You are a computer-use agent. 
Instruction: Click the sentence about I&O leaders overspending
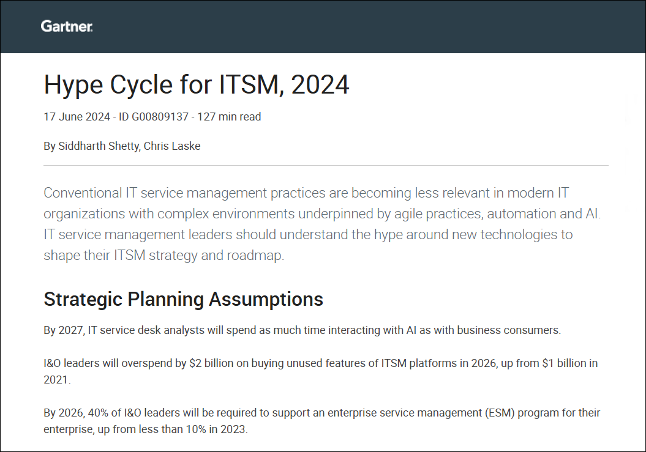pyautogui.click(x=320, y=363)
